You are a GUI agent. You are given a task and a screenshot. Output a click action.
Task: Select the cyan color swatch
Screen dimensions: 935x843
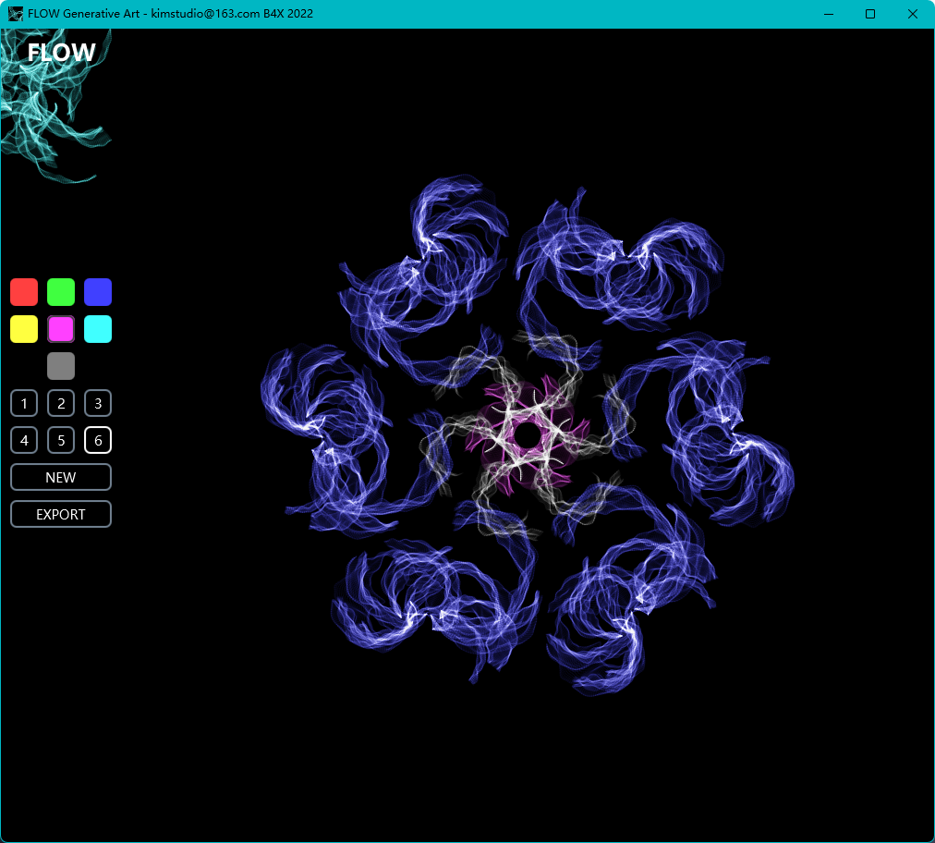98,329
